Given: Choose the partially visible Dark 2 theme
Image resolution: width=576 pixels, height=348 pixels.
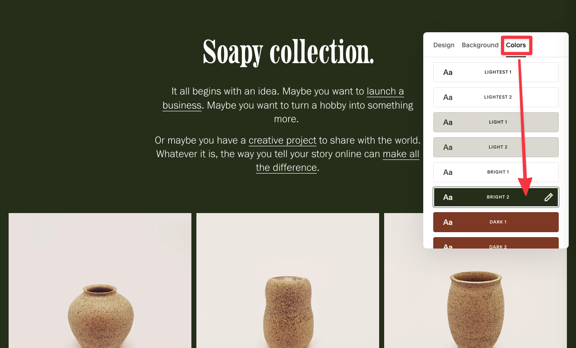Looking at the screenshot, I should [496, 243].
